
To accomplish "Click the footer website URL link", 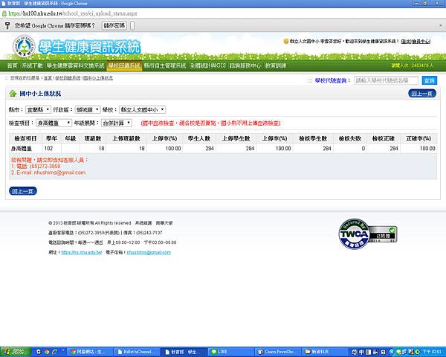I will click(81, 253).
